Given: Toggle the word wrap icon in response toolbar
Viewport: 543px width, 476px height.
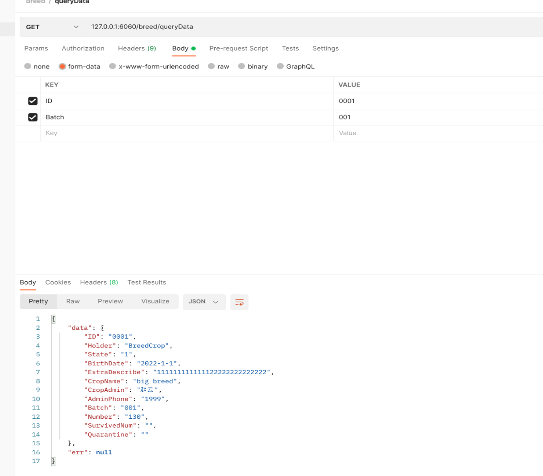Looking at the screenshot, I should pos(239,302).
